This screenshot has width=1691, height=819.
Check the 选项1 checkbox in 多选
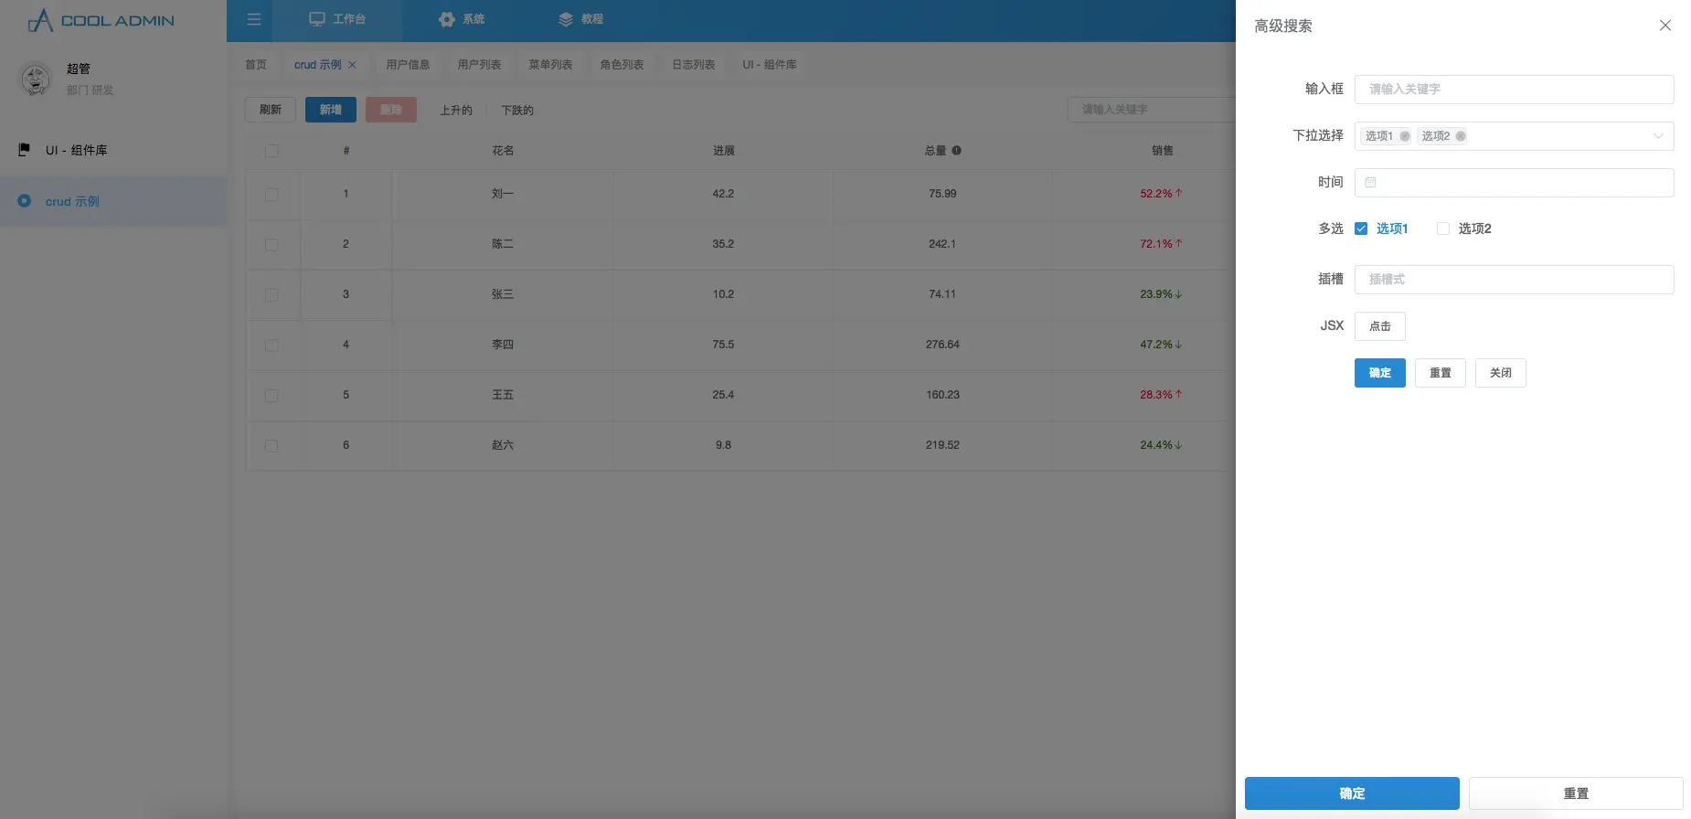click(1361, 229)
